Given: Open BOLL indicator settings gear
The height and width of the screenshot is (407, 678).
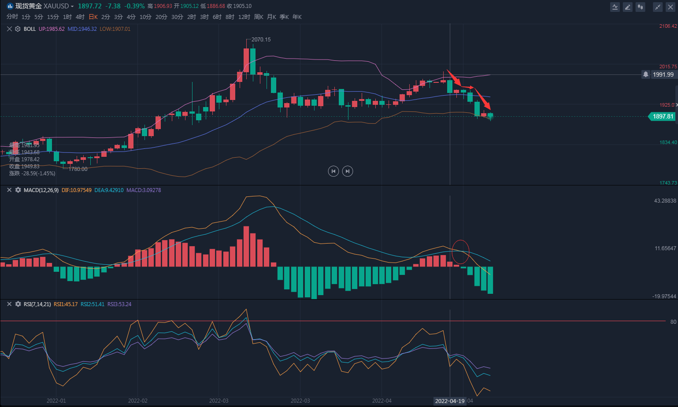Looking at the screenshot, I should click(18, 29).
